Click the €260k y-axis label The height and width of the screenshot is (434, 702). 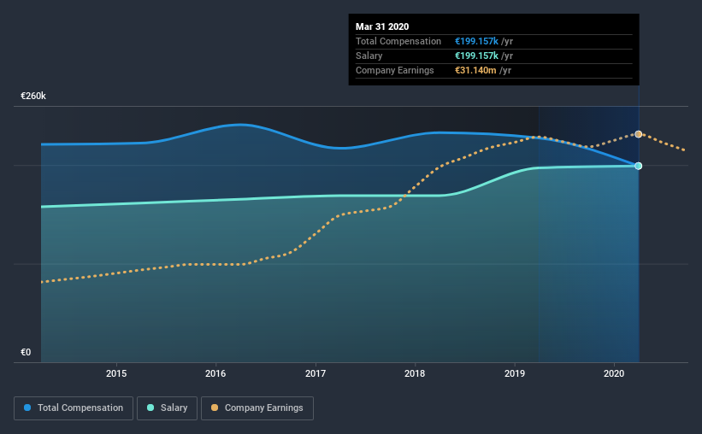coord(33,96)
